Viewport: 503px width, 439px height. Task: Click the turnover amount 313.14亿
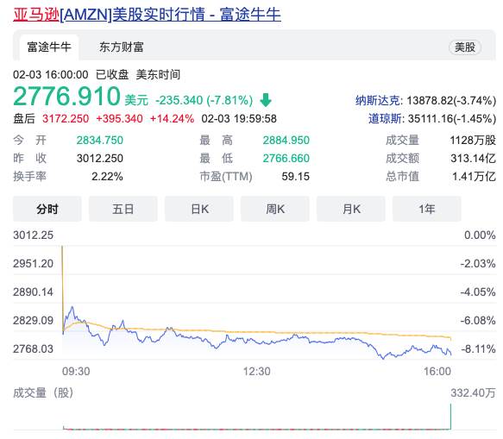[x=473, y=158]
